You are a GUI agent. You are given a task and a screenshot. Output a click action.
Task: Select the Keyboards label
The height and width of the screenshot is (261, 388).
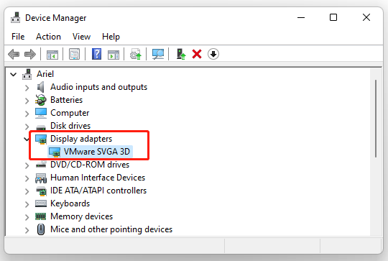pyautogui.click(x=70, y=203)
